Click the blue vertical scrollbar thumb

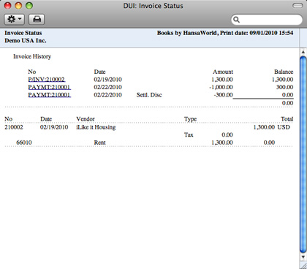303,154
